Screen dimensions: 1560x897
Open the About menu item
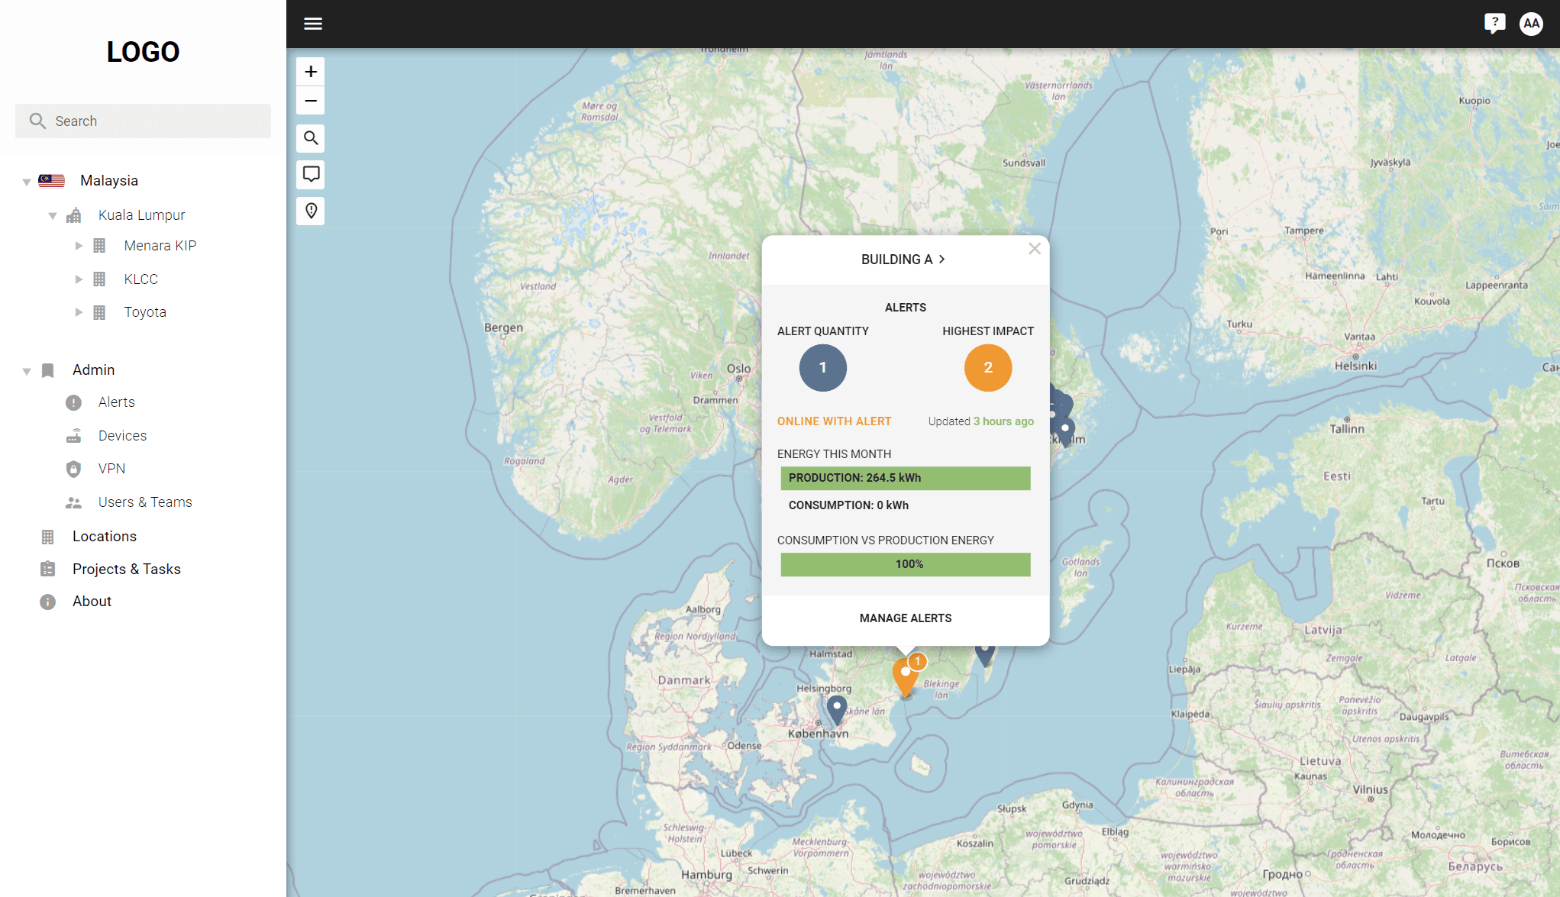tap(92, 602)
